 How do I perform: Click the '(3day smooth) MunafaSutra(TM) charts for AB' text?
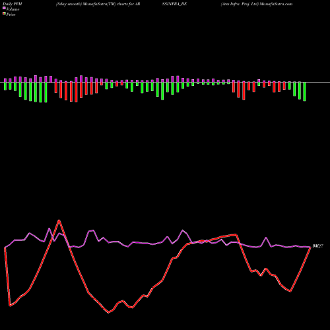[x=98, y=4]
